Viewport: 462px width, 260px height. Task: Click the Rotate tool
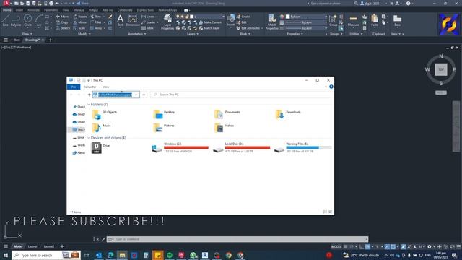point(80,17)
